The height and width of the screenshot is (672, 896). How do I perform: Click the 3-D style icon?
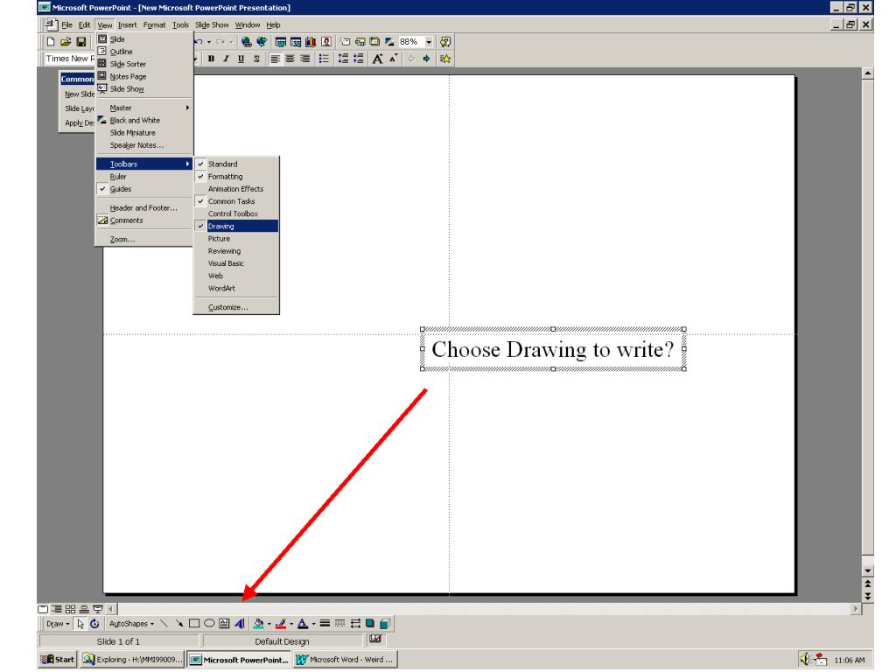[385, 624]
